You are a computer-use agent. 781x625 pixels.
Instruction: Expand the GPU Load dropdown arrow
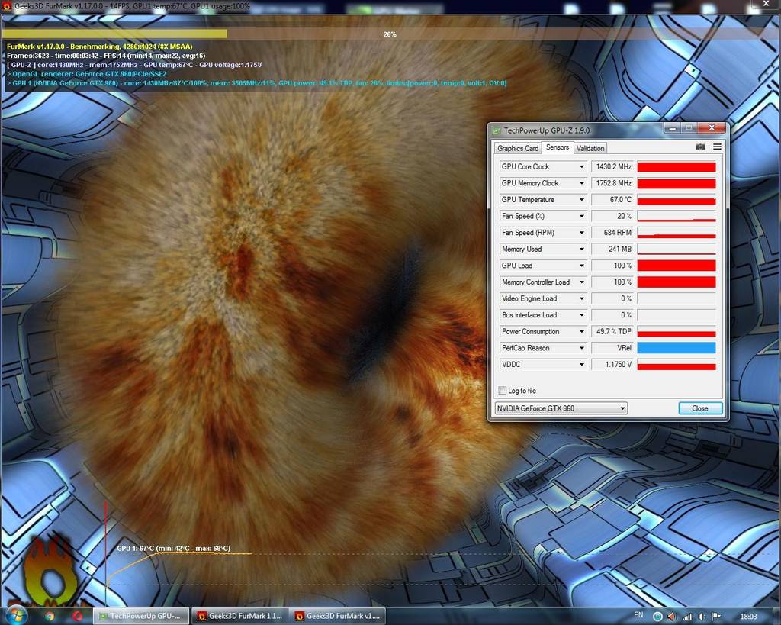click(x=581, y=266)
